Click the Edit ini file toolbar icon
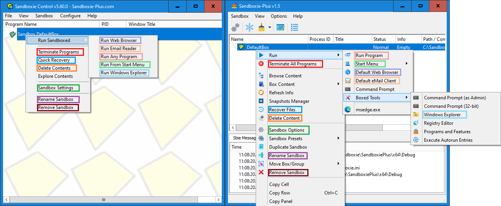 280,27
